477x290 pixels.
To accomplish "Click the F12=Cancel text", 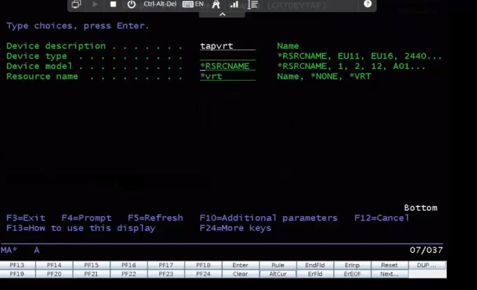I will [382, 218].
